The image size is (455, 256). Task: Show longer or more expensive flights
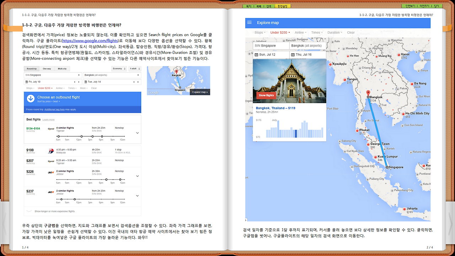[54, 211]
